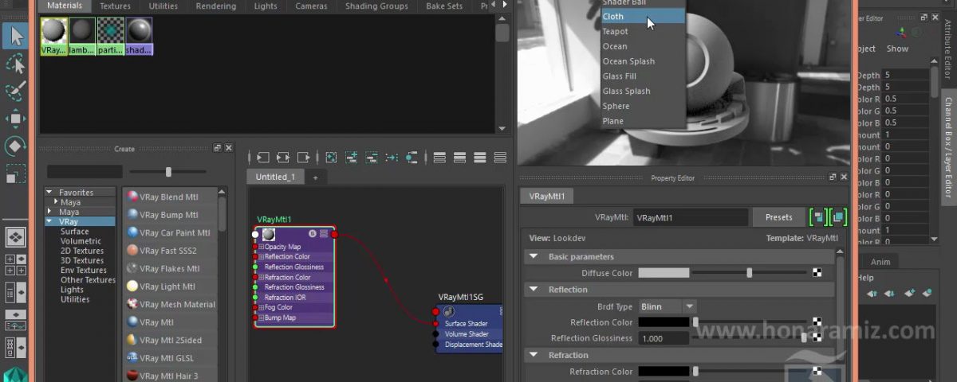Image resolution: width=957 pixels, height=382 pixels.
Task: Expand the first Maya tree item under Favorites
Action: coord(56,202)
